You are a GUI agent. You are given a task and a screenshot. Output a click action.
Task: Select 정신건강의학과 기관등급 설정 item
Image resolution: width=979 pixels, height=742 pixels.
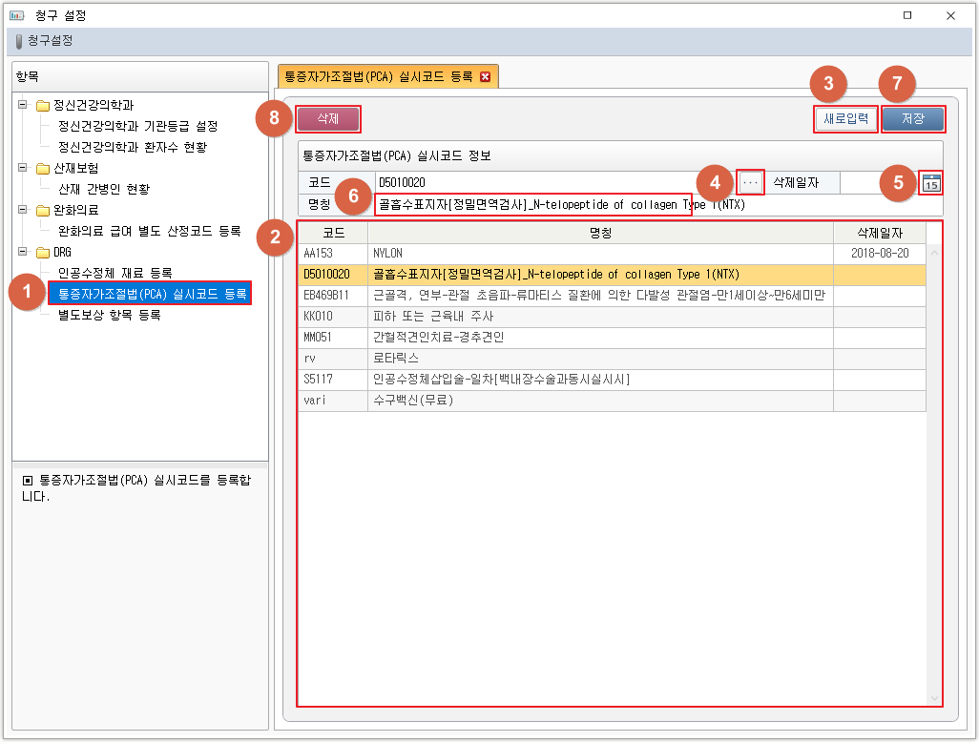(137, 126)
